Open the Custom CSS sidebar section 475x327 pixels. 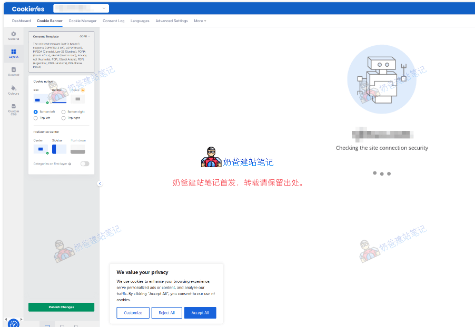click(13, 109)
